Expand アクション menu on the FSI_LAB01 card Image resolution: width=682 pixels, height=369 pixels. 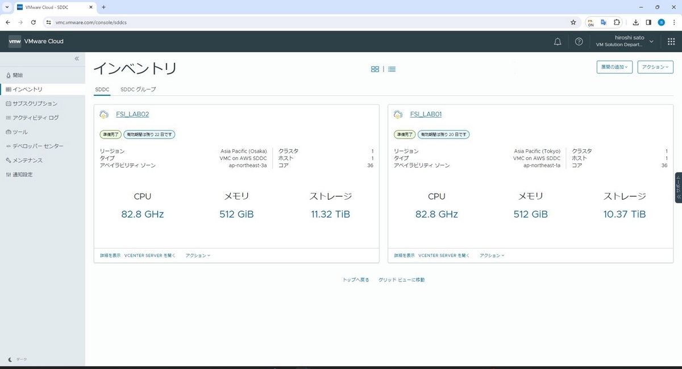[x=492, y=255]
